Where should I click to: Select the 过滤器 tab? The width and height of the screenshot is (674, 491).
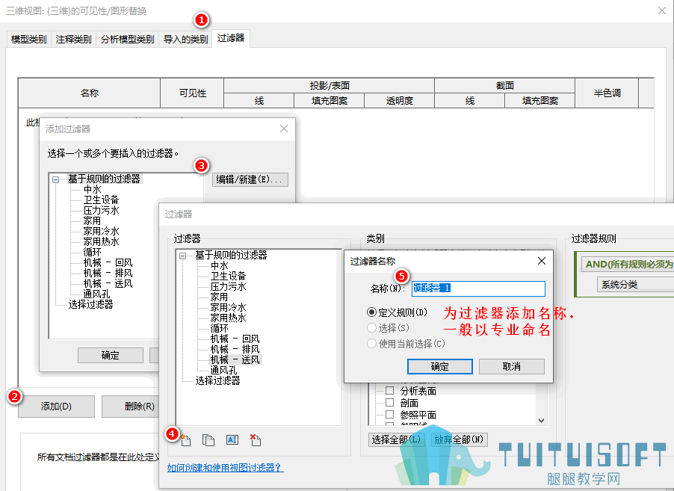[231, 38]
